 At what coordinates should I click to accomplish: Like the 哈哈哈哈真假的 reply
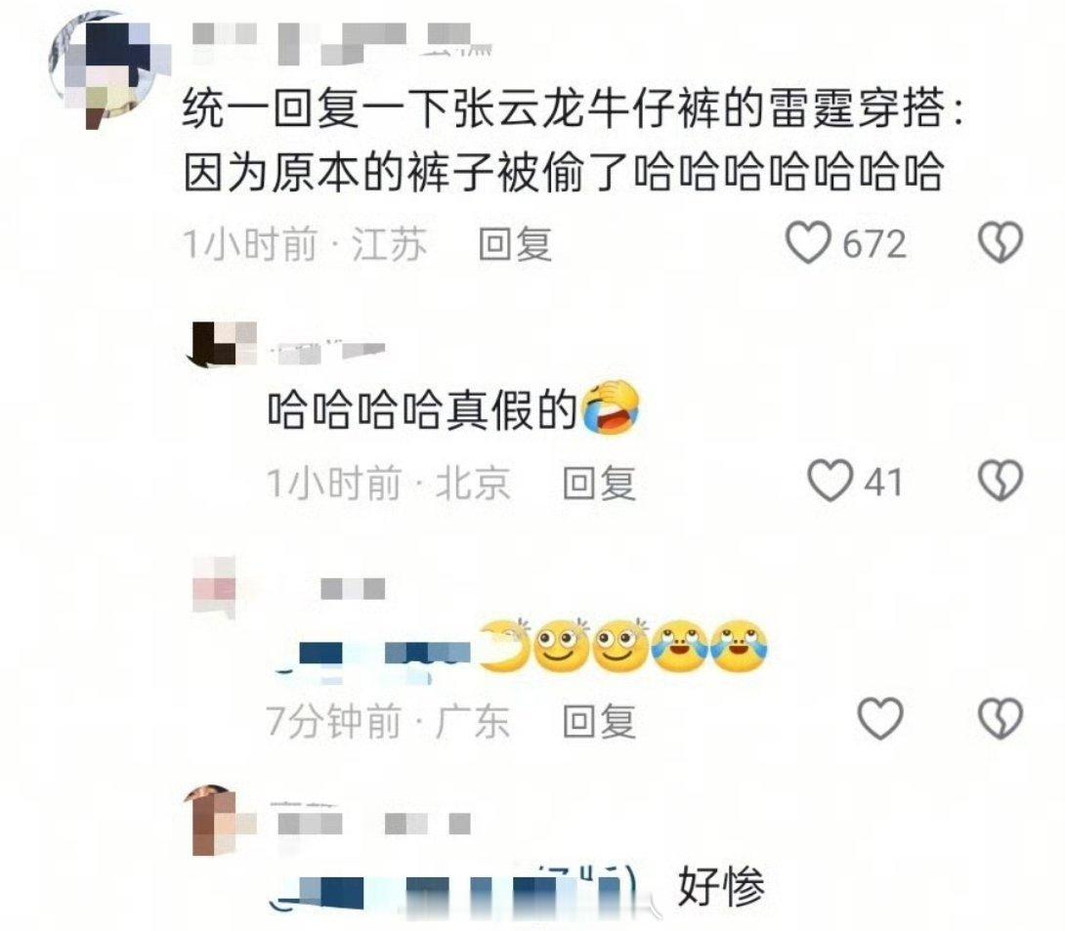pyautogui.click(x=830, y=481)
